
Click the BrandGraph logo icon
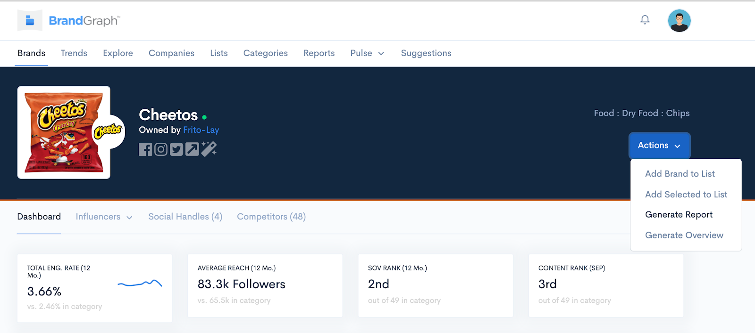(x=30, y=20)
